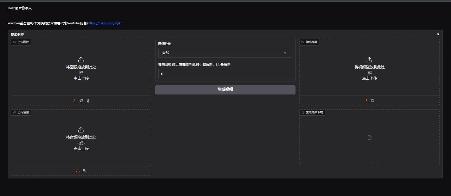Click the large upload arrow in 上传音频

(81, 130)
